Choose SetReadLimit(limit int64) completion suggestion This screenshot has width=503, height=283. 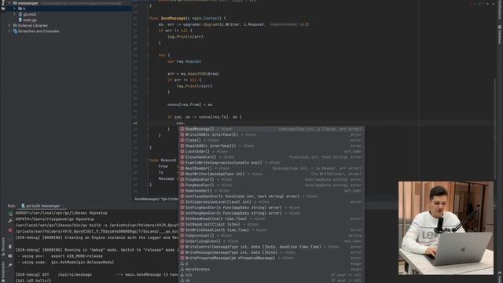pos(271,224)
